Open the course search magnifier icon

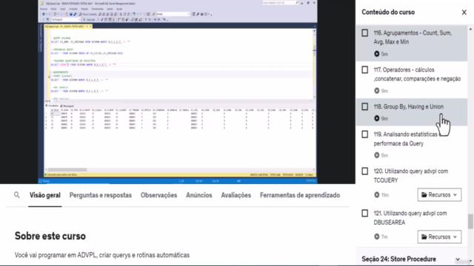pyautogui.click(x=17, y=195)
